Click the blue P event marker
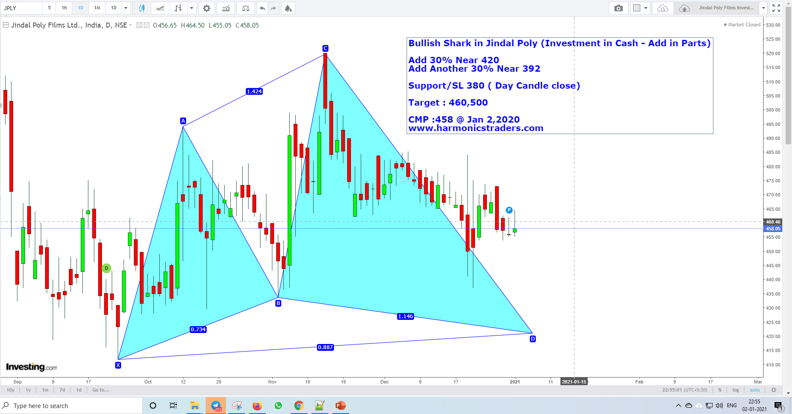The width and height of the screenshot is (792, 414). 509,210
